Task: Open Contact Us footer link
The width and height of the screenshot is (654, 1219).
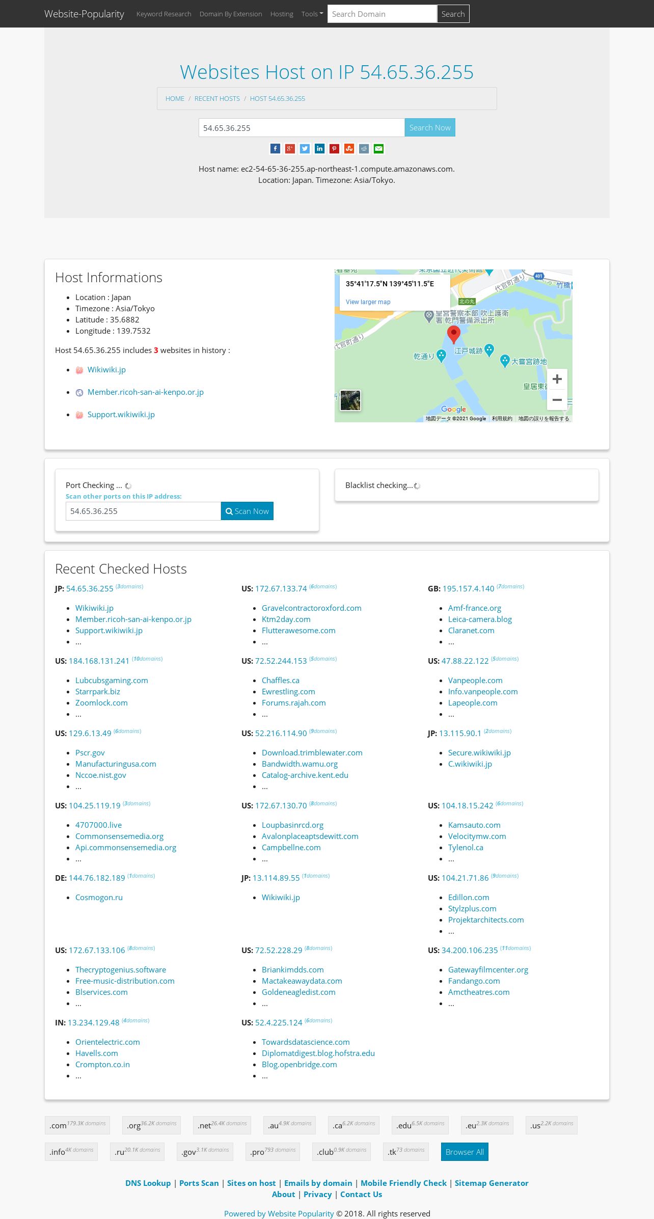Action: tap(361, 1194)
